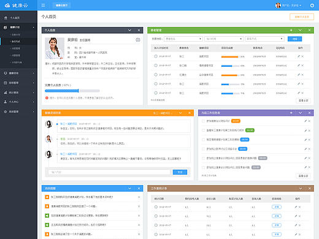The width and height of the screenshot is (319, 239).
Task: Click pencil edit icon on first task
Action: pos(306,121)
